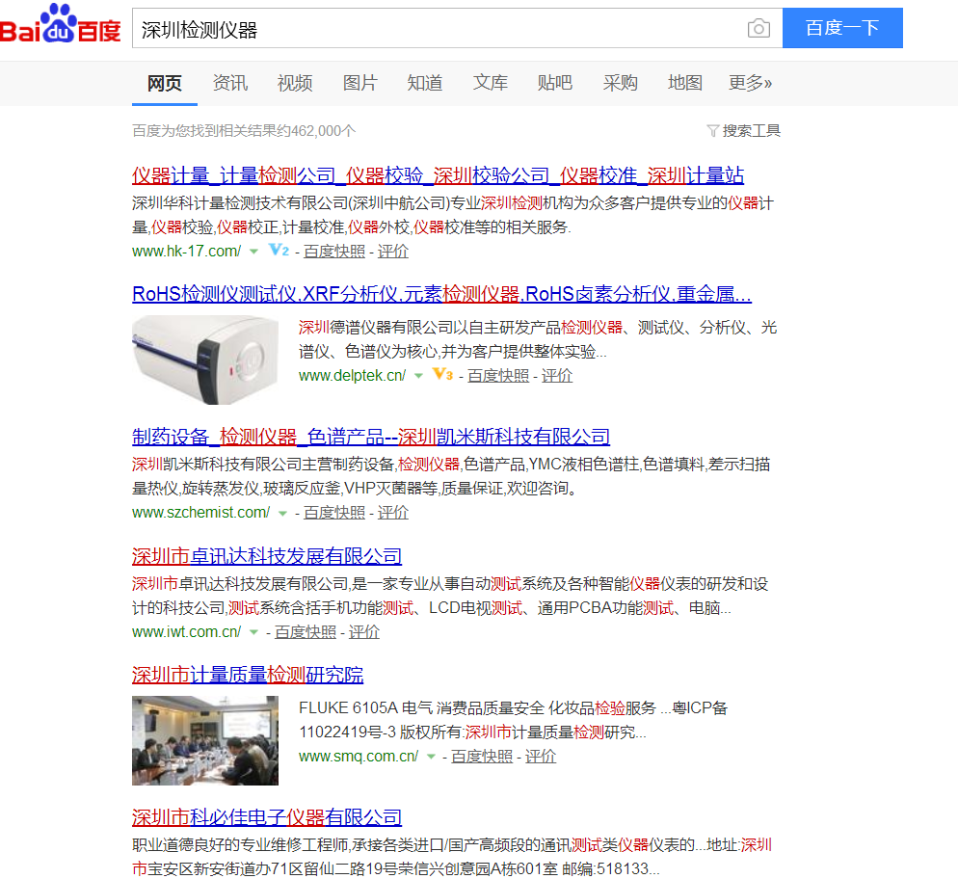
Task: Click result count text 约462,000个
Action: tap(316, 131)
